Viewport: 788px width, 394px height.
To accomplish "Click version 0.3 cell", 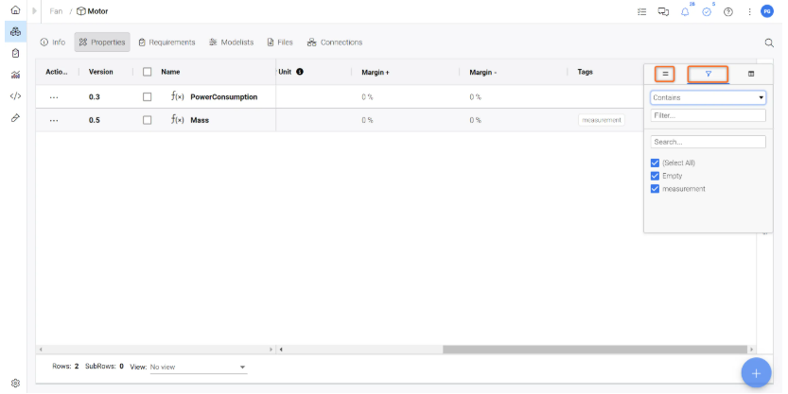I will [95, 97].
